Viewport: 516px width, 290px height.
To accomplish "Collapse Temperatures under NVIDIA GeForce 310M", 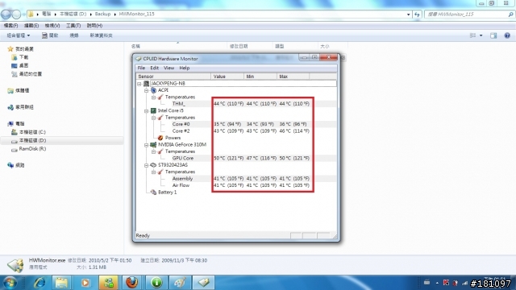I will coord(153,151).
